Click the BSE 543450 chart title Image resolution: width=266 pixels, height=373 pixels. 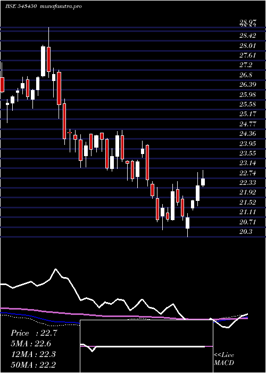point(21,6)
